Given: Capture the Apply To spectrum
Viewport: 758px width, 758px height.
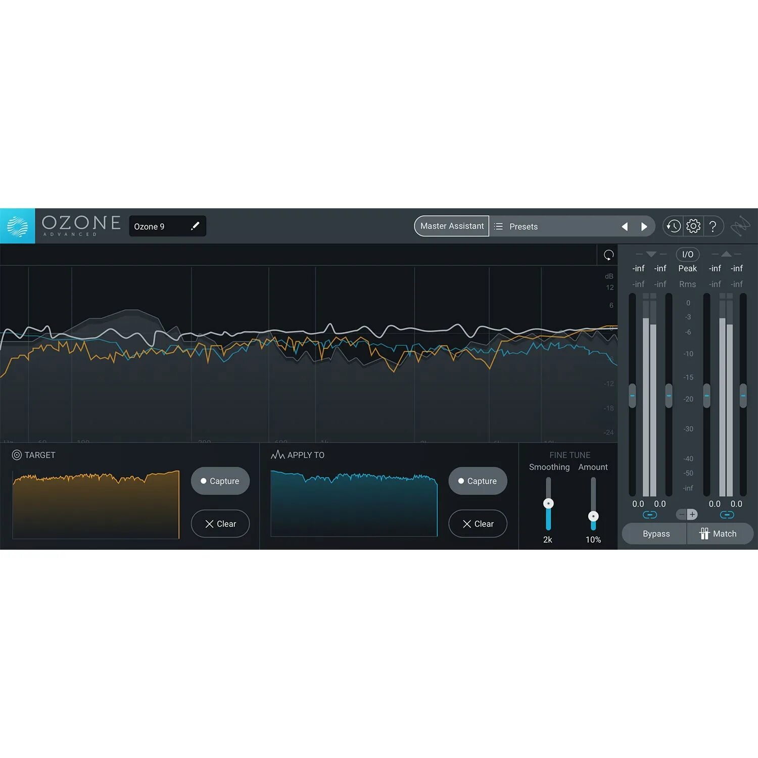Looking at the screenshot, I should (x=478, y=481).
